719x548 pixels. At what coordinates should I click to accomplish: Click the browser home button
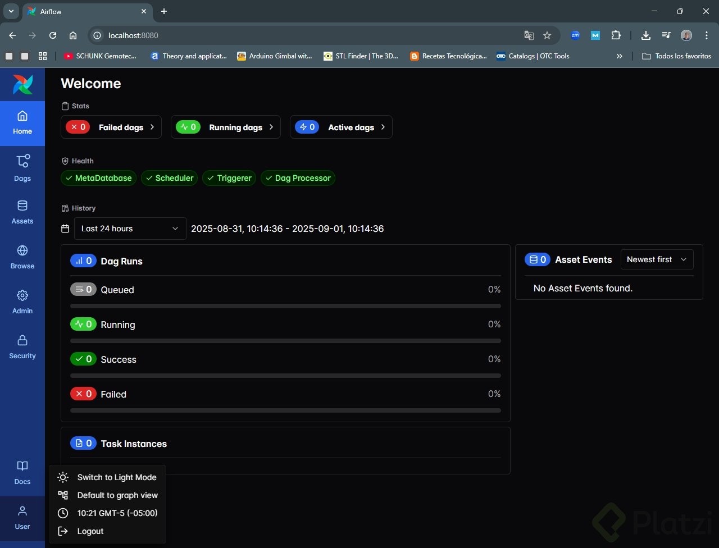click(x=73, y=35)
